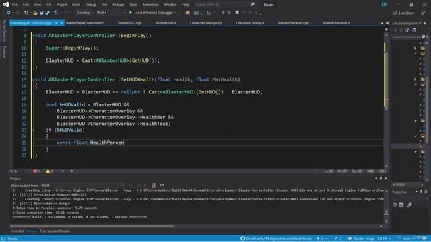Navigate to next issue arrow
The height and width of the screenshot is (242, 431).
tap(71, 171)
